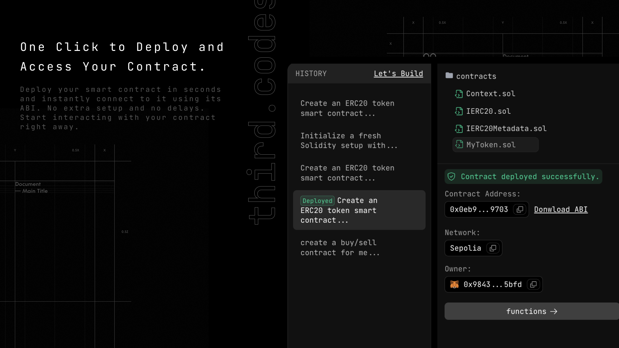The image size is (619, 348).
Task: Copy the contract address using copy icon
Action: [520, 209]
